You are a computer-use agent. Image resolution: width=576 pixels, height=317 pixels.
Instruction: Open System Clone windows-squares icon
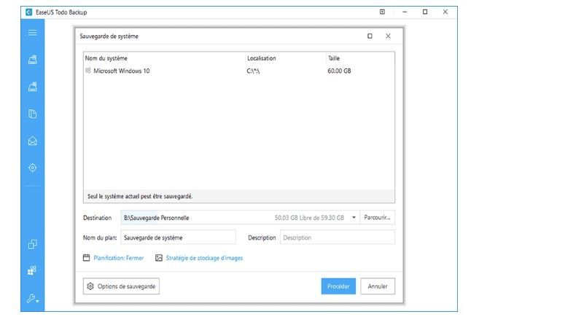coord(32,271)
